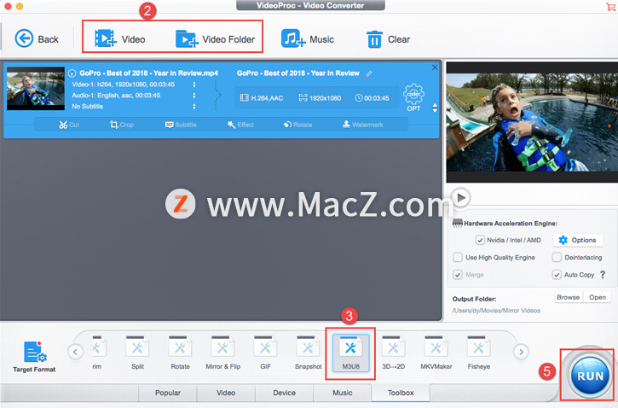Toggle Nvidia / Intel / AMD acceleration

click(480, 240)
